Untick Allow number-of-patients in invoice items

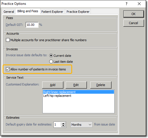pos(8,69)
